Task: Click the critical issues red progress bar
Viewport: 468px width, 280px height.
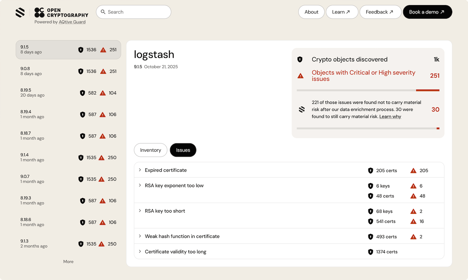Action: (428, 90)
